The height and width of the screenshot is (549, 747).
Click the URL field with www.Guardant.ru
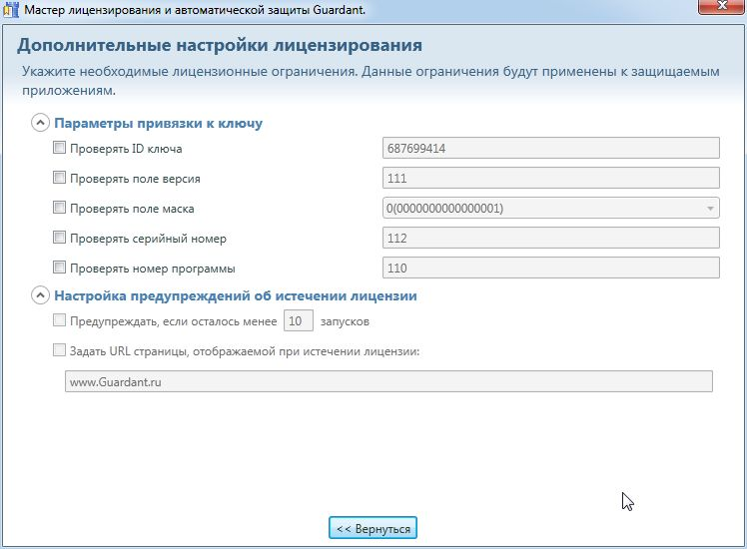pos(387,381)
